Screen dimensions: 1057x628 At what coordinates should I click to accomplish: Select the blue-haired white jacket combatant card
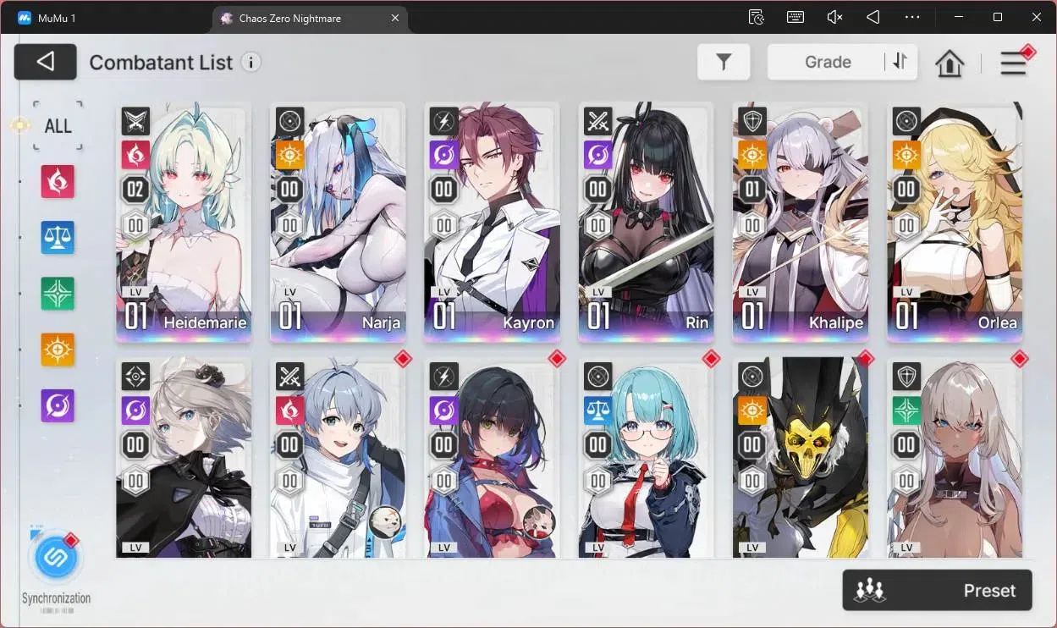pyautogui.click(x=338, y=457)
